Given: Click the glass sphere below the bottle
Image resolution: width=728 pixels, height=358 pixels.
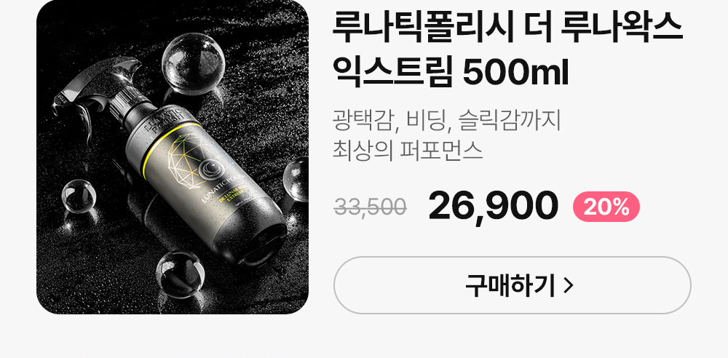Looking at the screenshot, I should click(x=180, y=274).
